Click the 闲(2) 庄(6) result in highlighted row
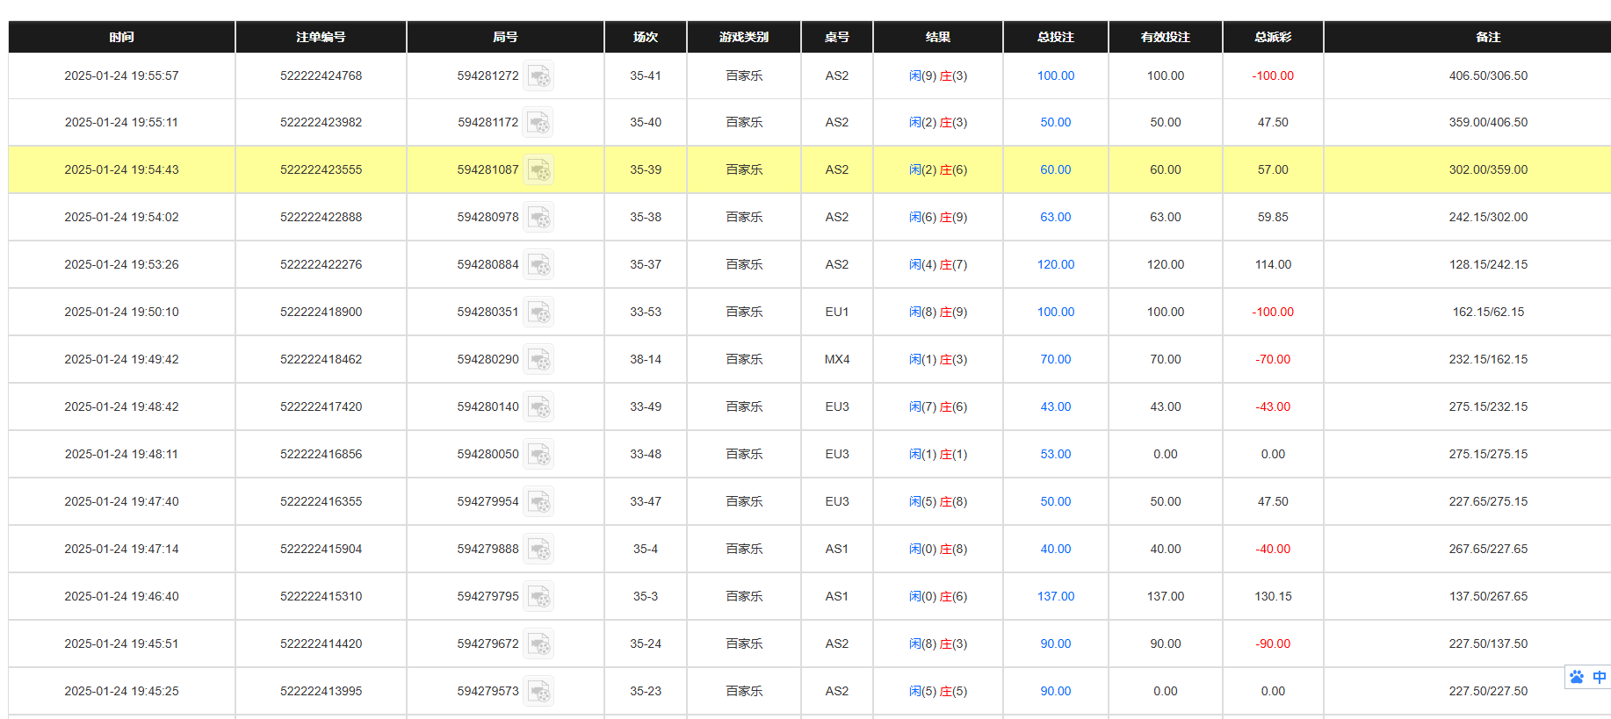Screen dimensions: 1611x719 (937, 169)
